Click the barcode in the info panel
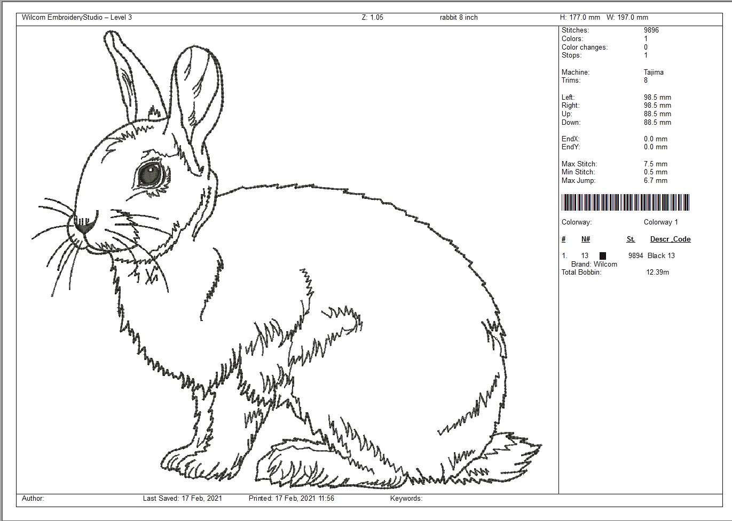 click(x=625, y=203)
